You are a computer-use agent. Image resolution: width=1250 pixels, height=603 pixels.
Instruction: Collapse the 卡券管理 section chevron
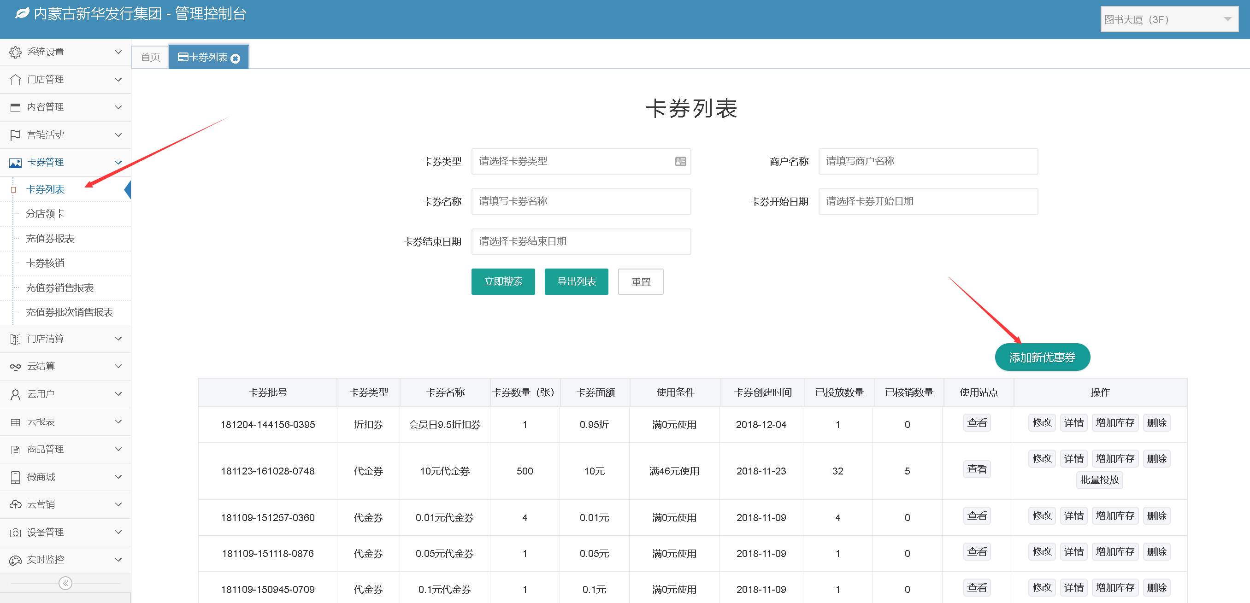[118, 163]
